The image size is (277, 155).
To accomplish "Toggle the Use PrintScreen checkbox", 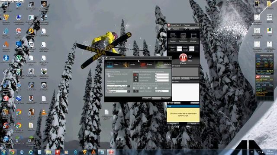I will (156, 88).
